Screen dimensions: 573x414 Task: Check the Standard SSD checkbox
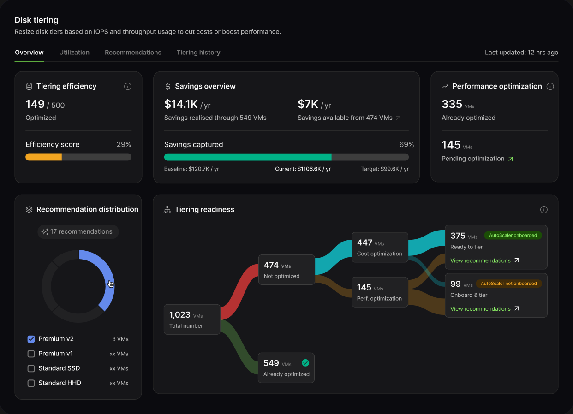tap(31, 368)
